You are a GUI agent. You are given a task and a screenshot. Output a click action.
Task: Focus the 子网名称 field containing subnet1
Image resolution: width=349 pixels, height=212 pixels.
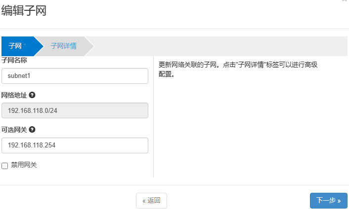pos(75,76)
